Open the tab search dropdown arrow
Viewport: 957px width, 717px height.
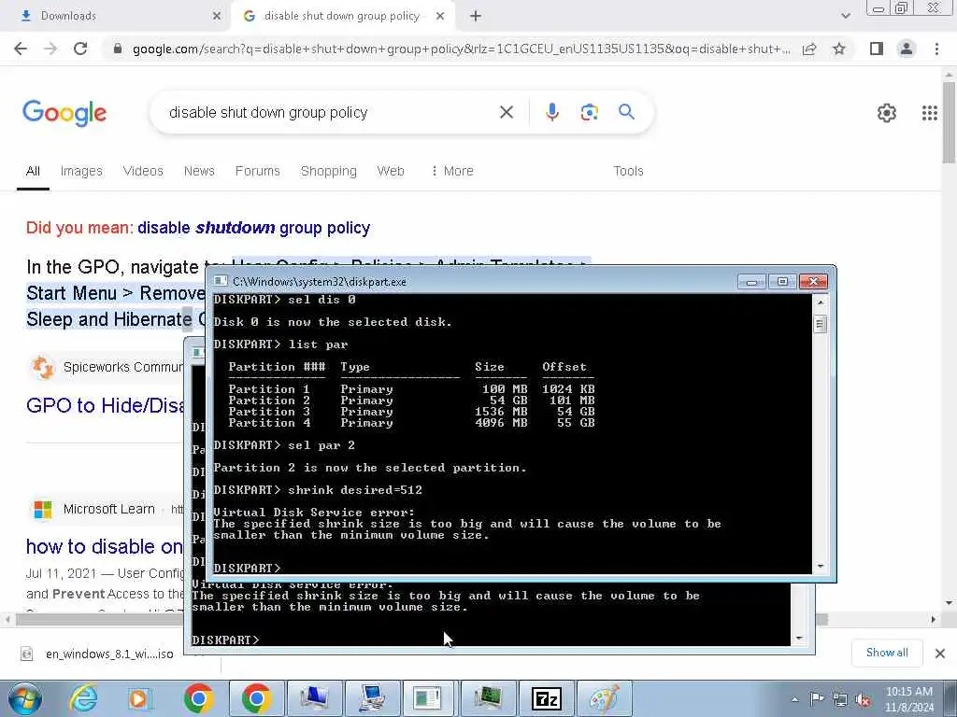coord(845,17)
